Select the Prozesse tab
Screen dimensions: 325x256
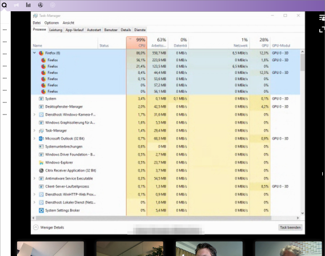[x=39, y=29]
